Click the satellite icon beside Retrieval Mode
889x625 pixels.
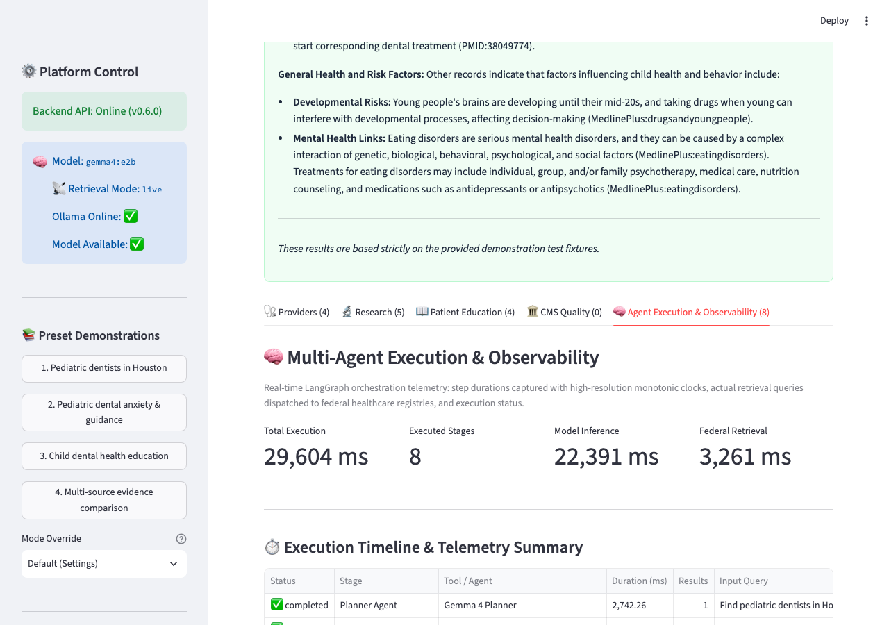coord(59,189)
